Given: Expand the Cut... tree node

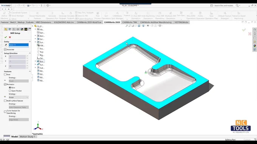Looking at the screenshot, I should [36, 68].
